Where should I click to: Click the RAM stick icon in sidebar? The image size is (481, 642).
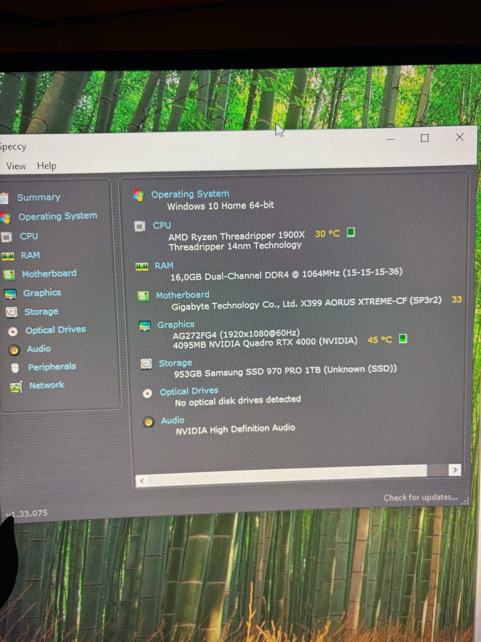click(x=8, y=256)
